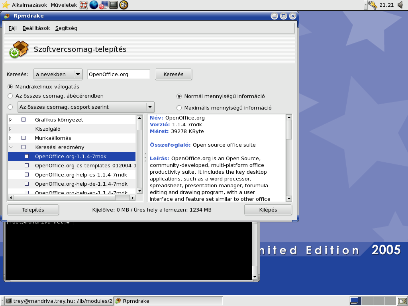Open the Beállítások menu
This screenshot has height=306, width=408.
pyautogui.click(x=36, y=28)
